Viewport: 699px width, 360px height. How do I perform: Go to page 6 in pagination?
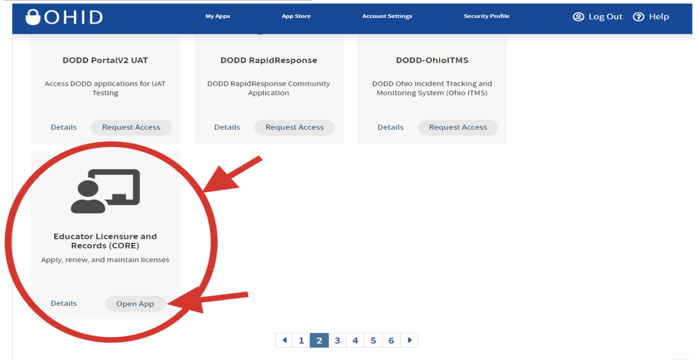pyautogui.click(x=391, y=340)
